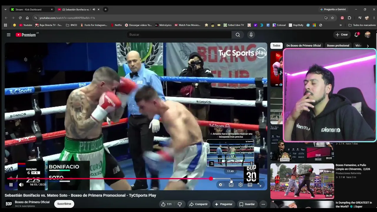Image resolution: width=377 pixels, height=212 pixels.
Task: Open the Crear menu
Action: tap(342, 35)
